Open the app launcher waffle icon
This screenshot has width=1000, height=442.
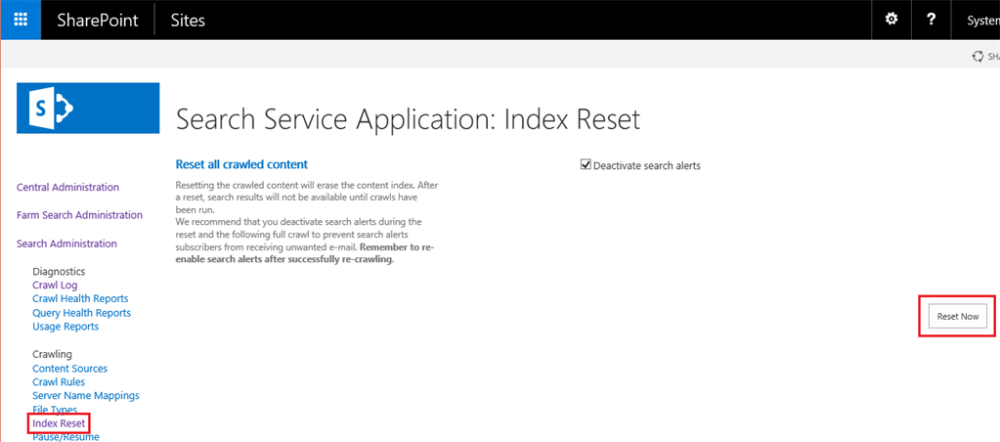click(x=21, y=20)
